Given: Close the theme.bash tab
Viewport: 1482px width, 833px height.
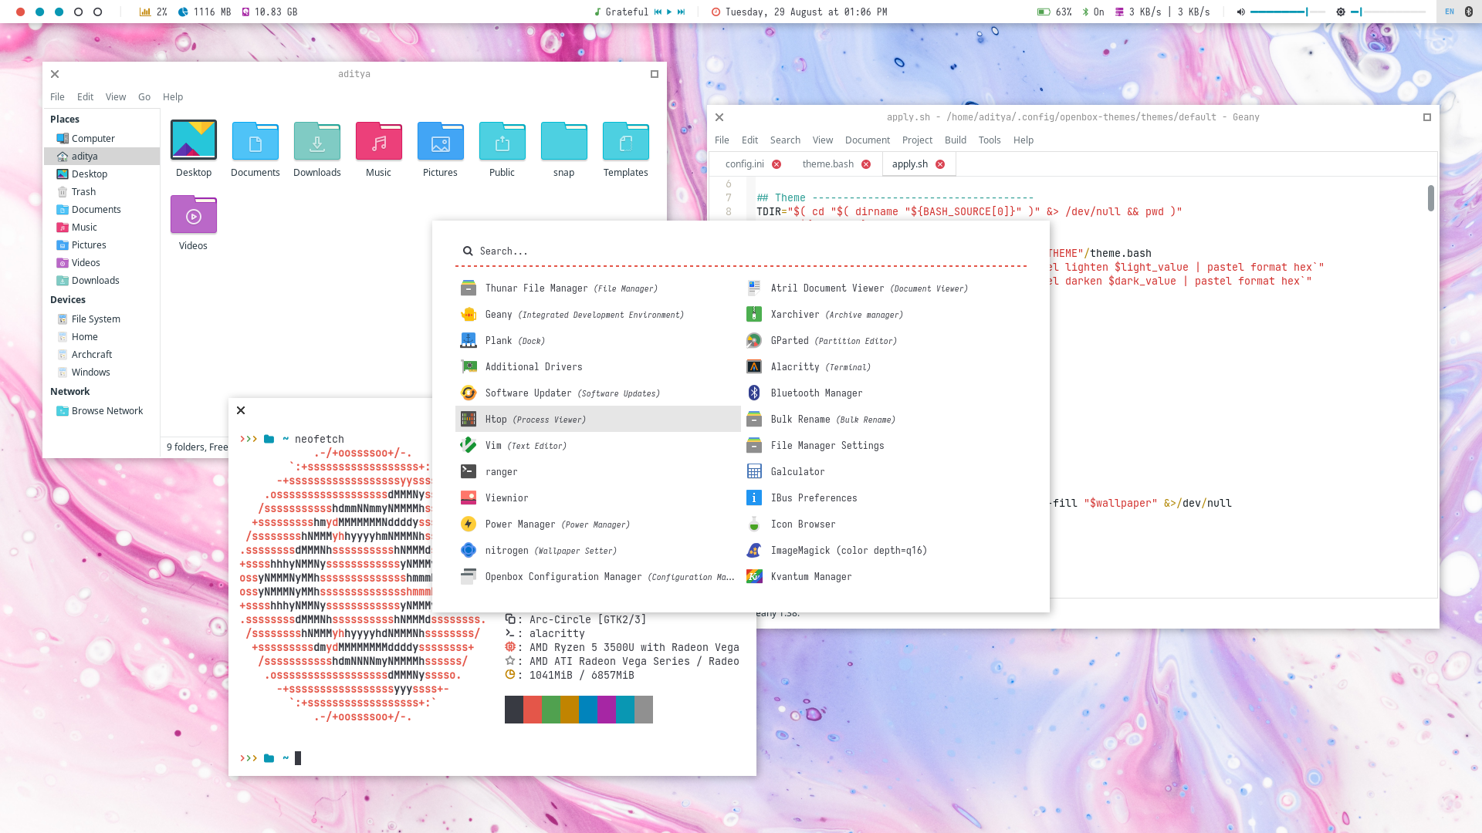Looking at the screenshot, I should coord(866,164).
